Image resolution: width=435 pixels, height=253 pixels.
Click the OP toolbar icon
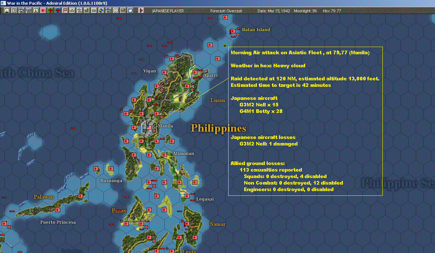pos(115,10)
